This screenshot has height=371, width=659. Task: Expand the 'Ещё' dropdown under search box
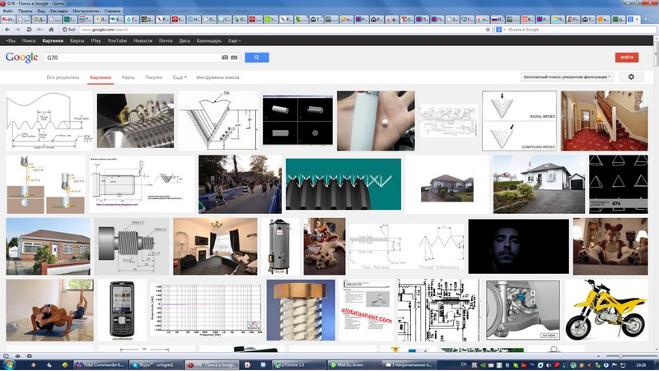coord(179,77)
